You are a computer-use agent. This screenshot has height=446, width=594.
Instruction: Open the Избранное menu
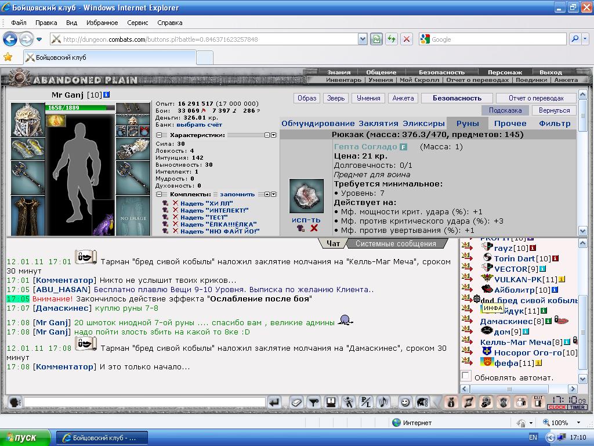(102, 23)
